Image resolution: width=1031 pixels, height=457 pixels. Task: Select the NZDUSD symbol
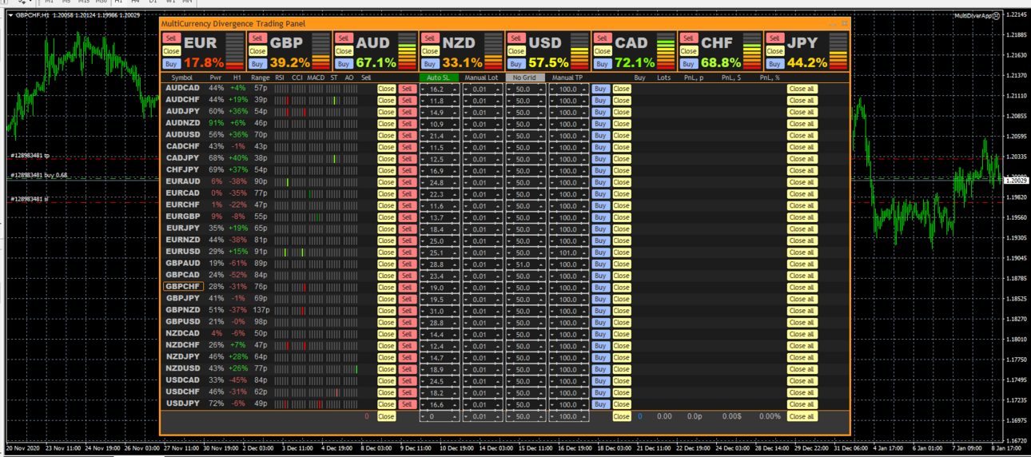183,368
